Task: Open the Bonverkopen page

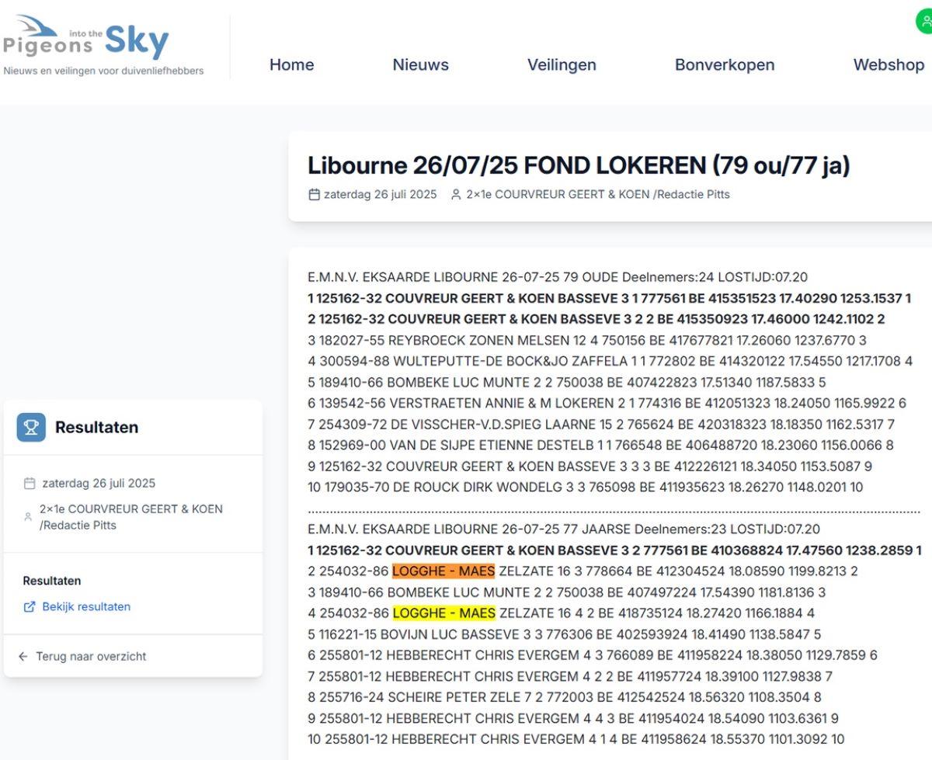Action: [x=724, y=65]
